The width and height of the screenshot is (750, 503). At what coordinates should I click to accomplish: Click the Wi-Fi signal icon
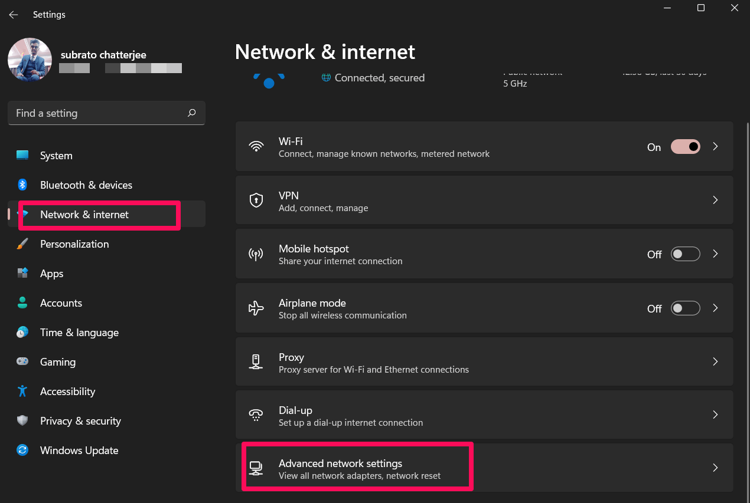click(256, 146)
